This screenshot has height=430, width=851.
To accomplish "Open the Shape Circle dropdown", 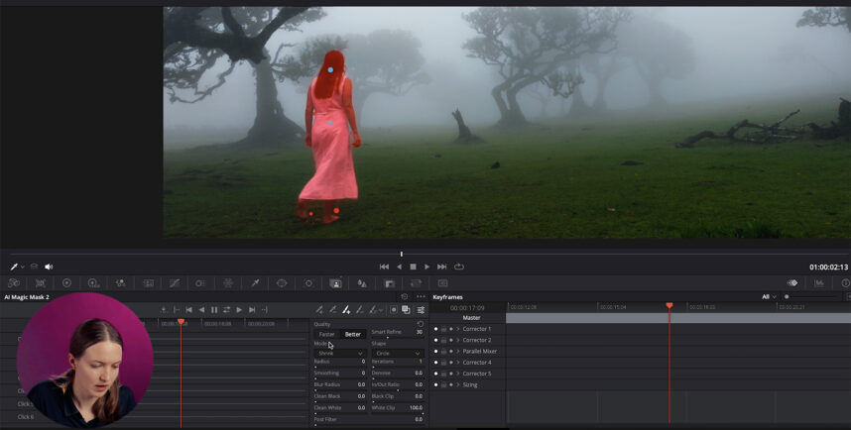I will [398, 353].
